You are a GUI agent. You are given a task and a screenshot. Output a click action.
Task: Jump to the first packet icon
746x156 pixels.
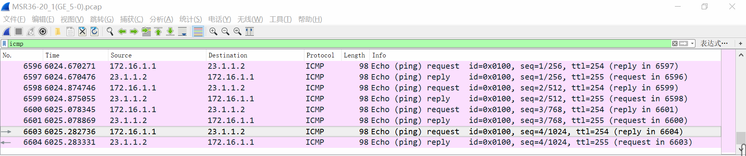158,31
